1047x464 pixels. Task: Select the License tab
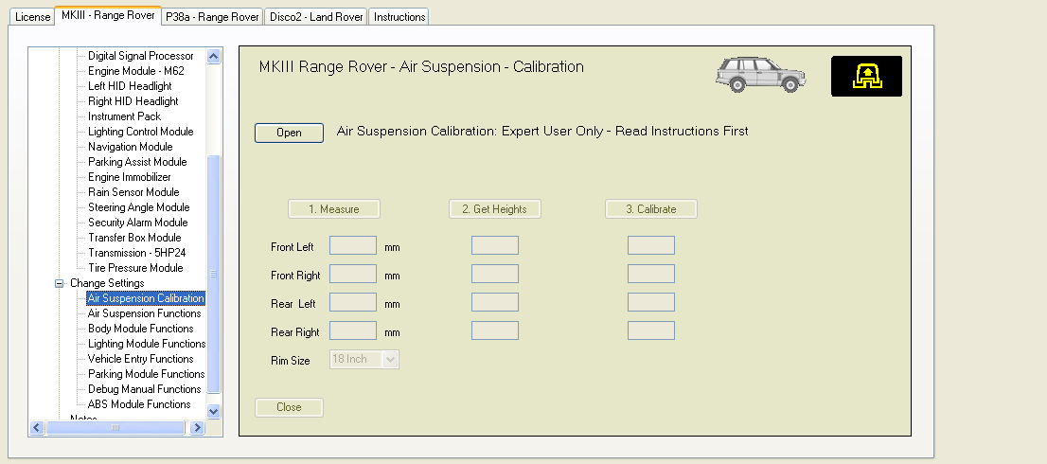click(x=33, y=17)
